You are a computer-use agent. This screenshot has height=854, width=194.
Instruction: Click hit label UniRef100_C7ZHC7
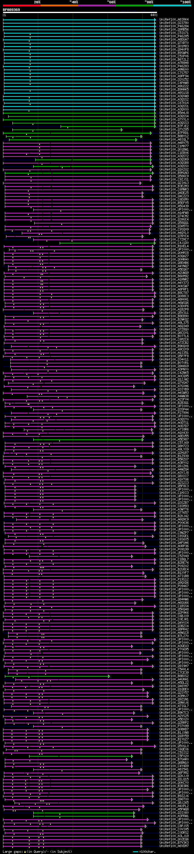pyautogui.click(x=174, y=240)
